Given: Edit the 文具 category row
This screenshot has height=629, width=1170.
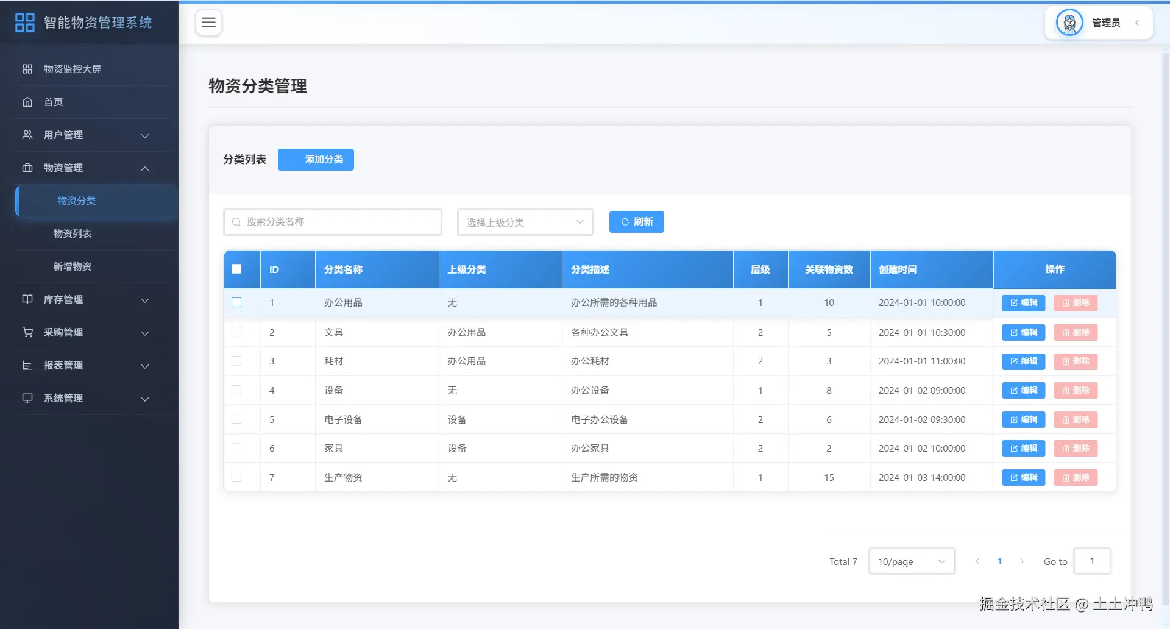Looking at the screenshot, I should [x=1024, y=332].
